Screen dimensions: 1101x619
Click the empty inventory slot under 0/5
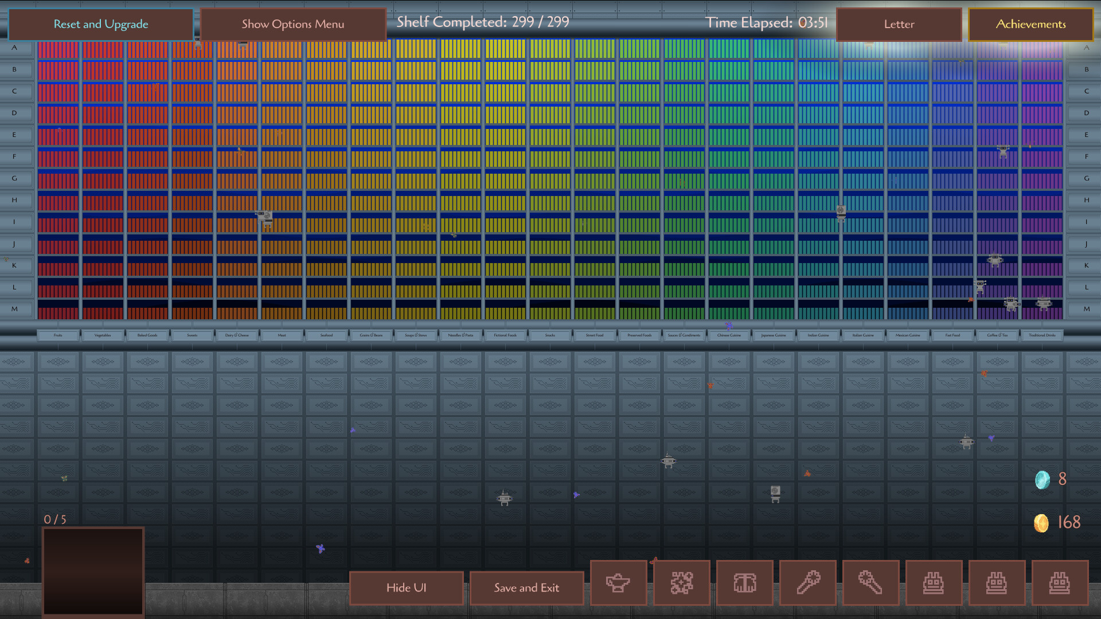[x=93, y=571]
